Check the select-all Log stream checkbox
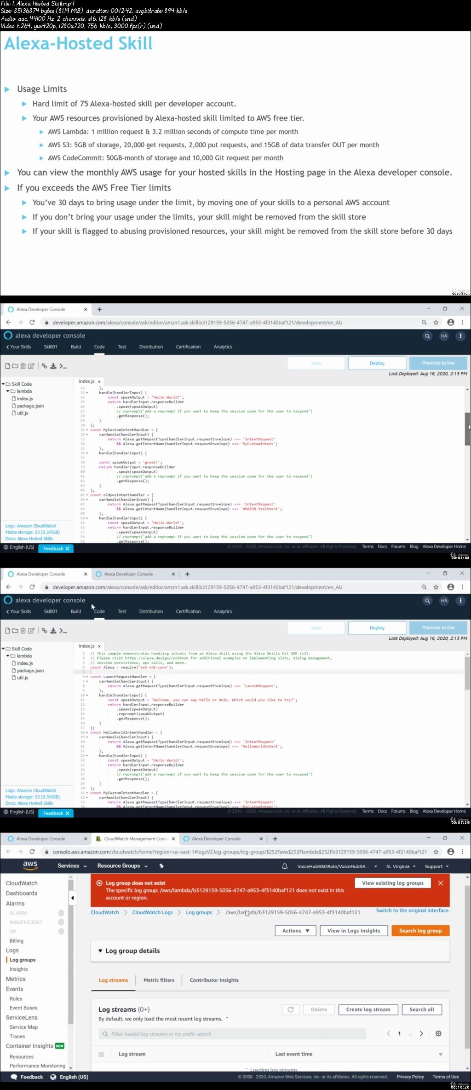This screenshot has width=471, height=1090. pyautogui.click(x=101, y=1054)
